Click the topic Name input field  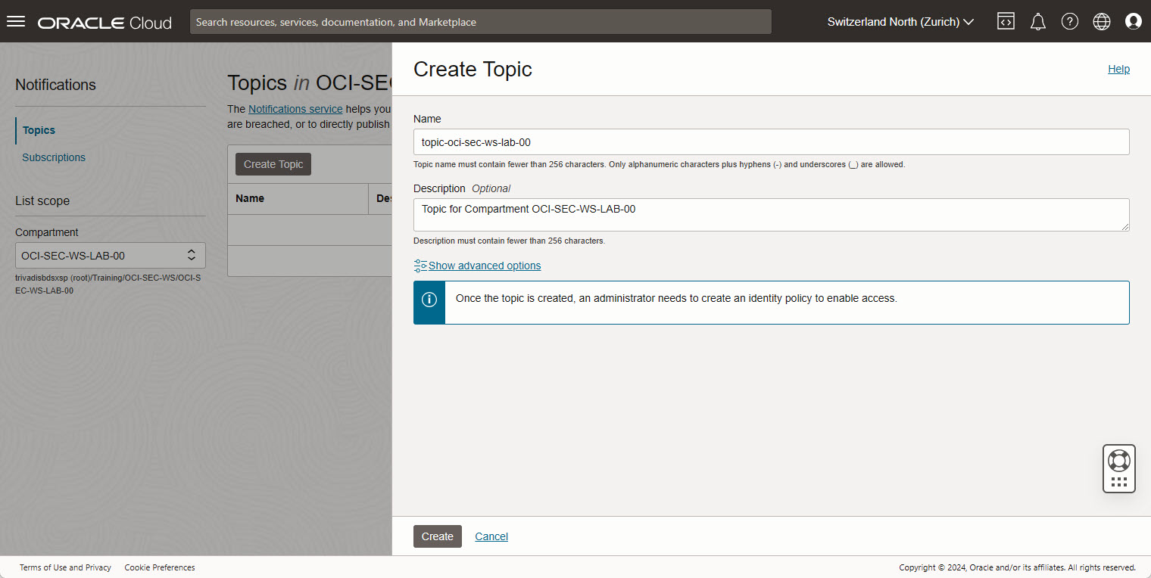772,142
